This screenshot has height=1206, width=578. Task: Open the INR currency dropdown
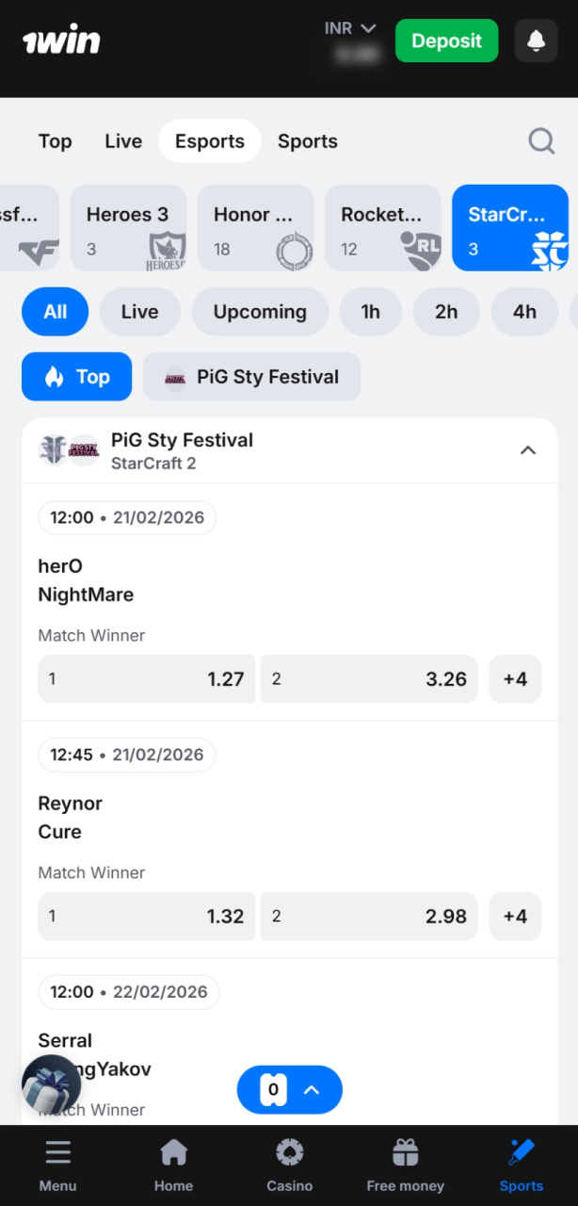click(350, 27)
